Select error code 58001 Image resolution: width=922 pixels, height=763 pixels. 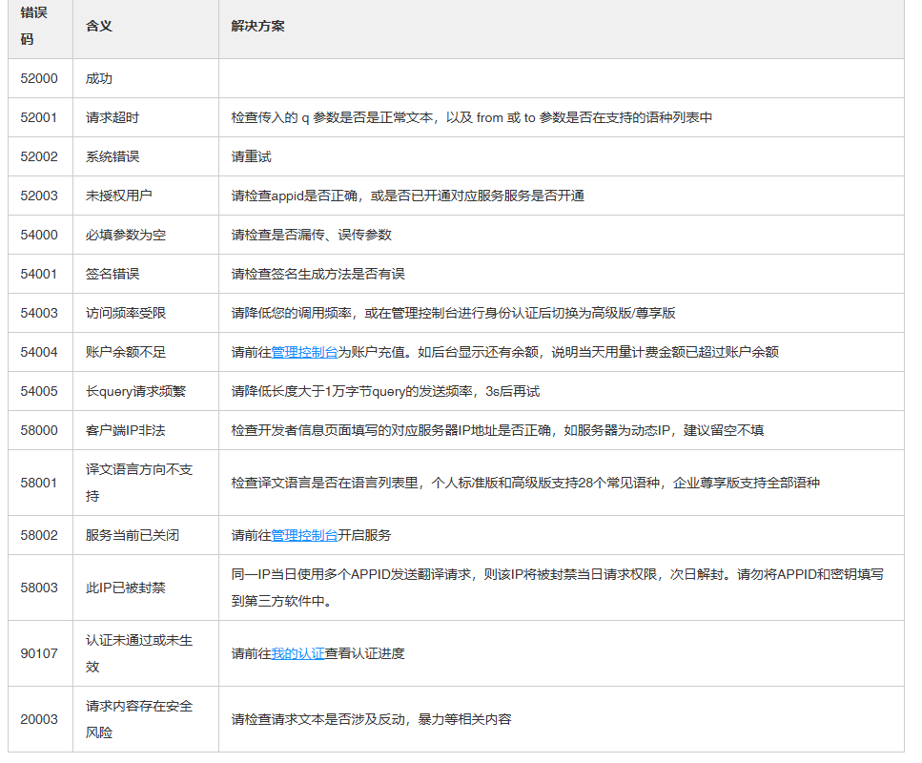pos(39,483)
